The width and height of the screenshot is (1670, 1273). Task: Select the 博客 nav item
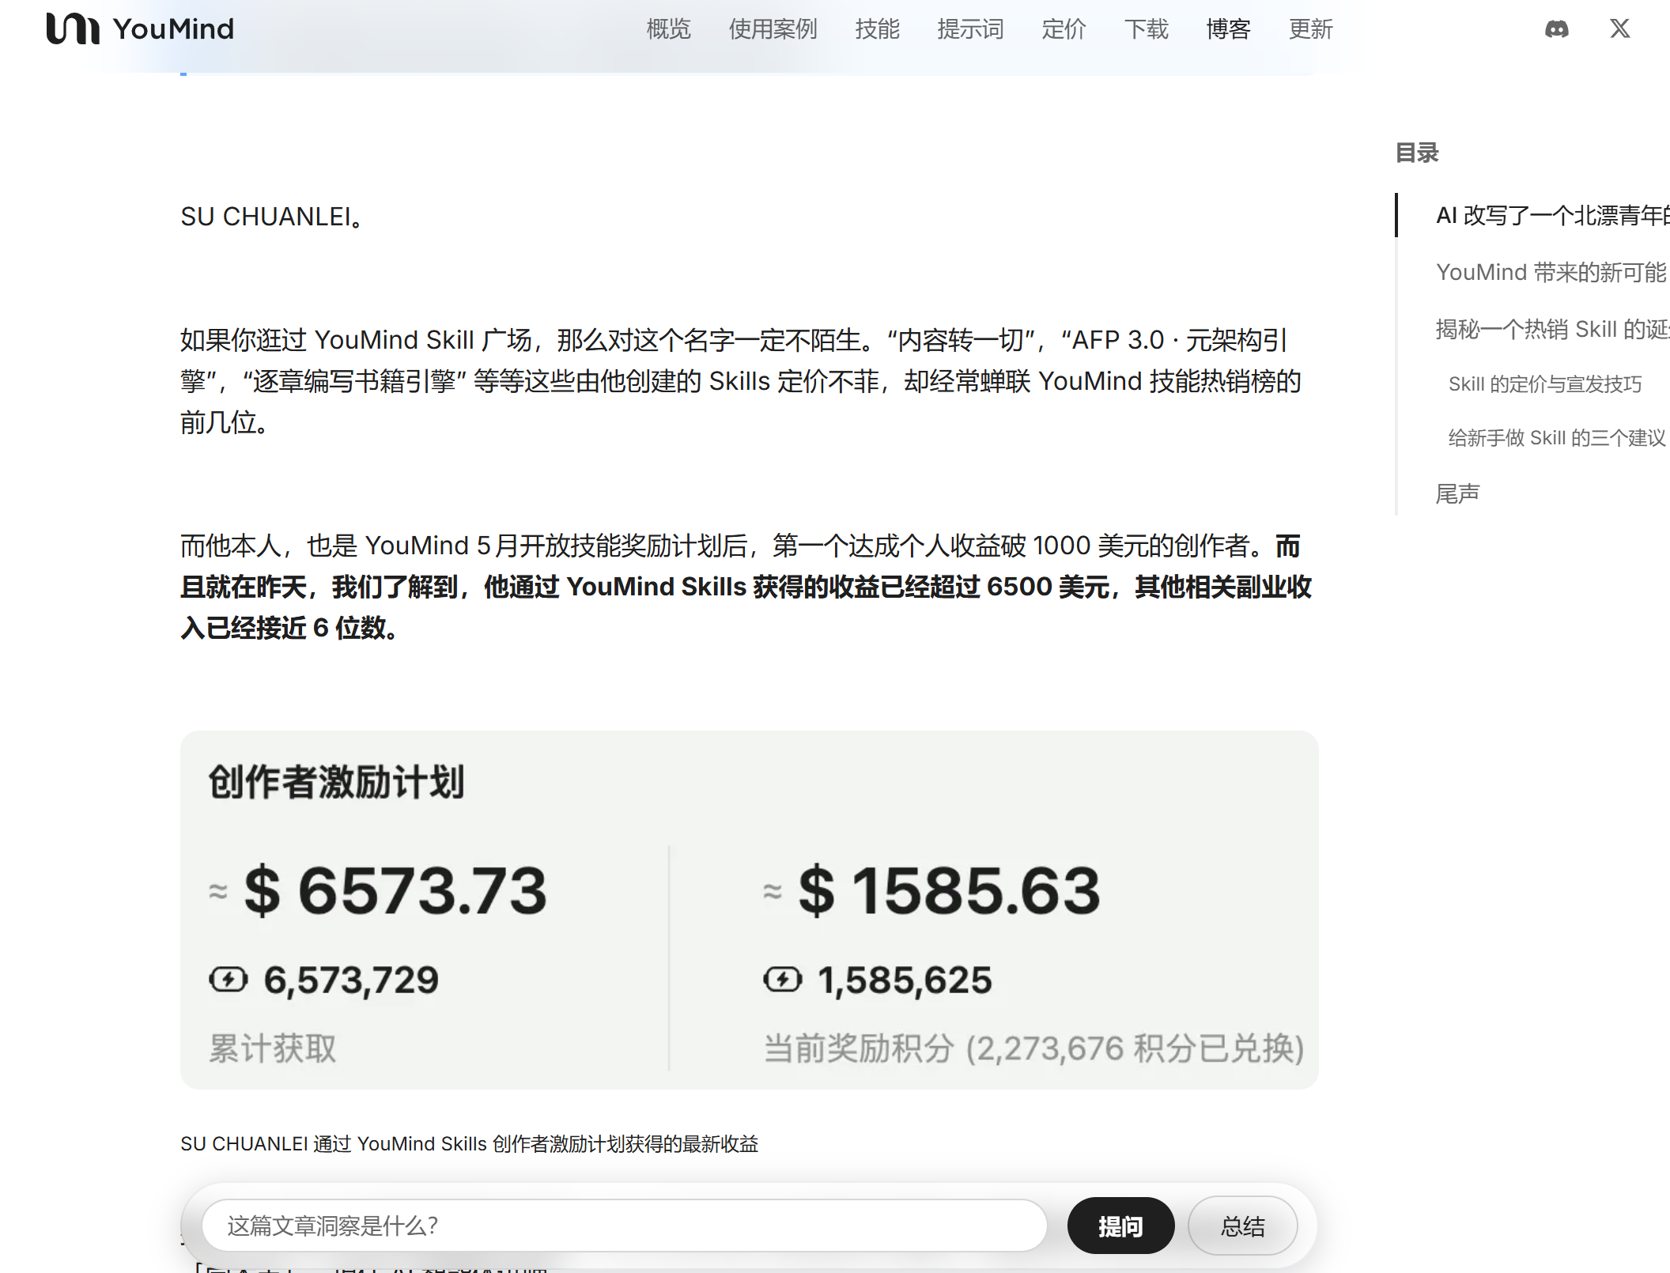coord(1228,29)
